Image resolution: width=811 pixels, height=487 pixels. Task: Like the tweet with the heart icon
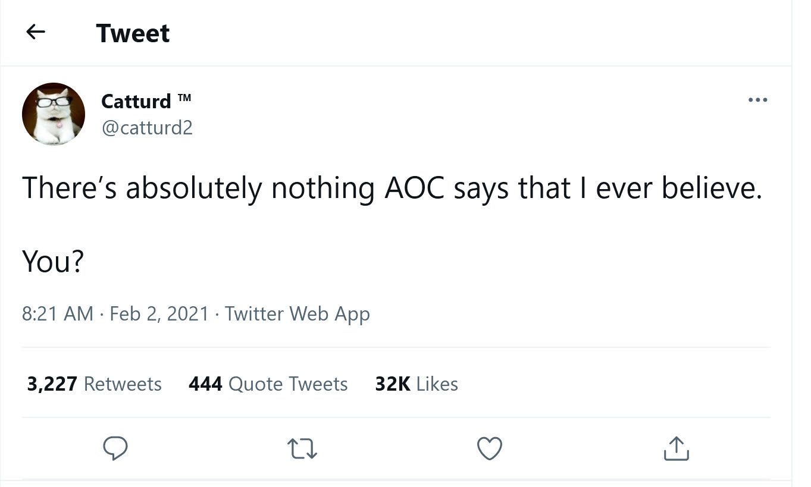click(x=490, y=449)
